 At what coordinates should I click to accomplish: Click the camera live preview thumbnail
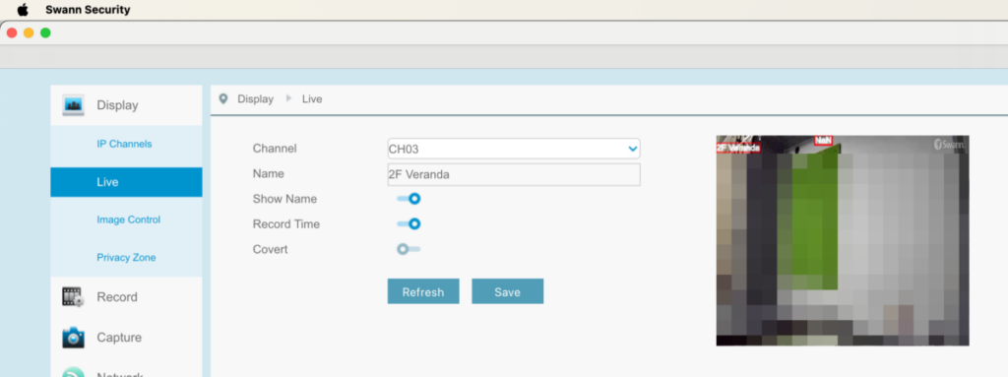coord(843,240)
